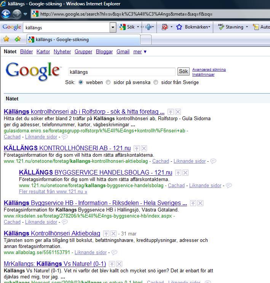Remove the Rolfstorp Gula Sidorna result
Image resolution: width=270 pixels, height=283 pixels.
click(178, 112)
